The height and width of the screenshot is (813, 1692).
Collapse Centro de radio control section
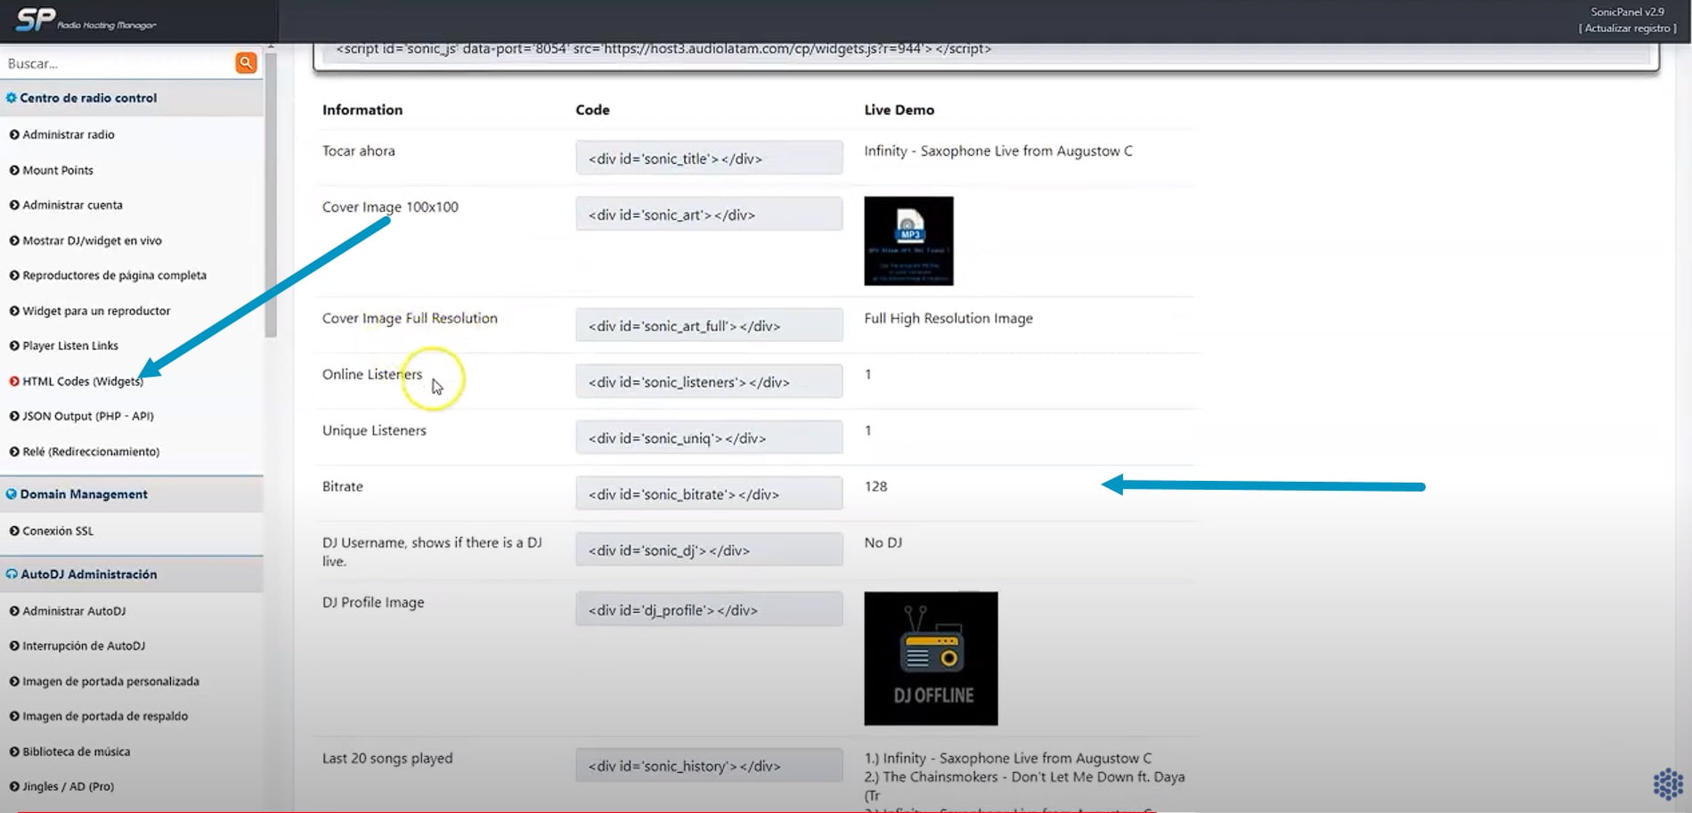point(132,98)
